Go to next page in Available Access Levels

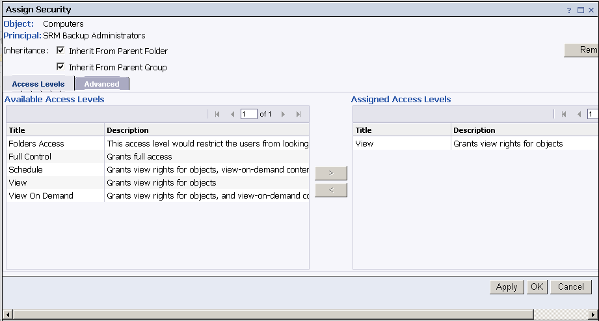pyautogui.click(x=283, y=114)
